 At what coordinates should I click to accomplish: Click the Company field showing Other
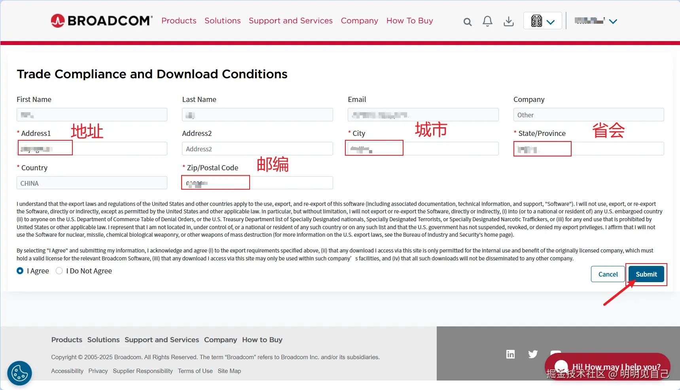589,115
